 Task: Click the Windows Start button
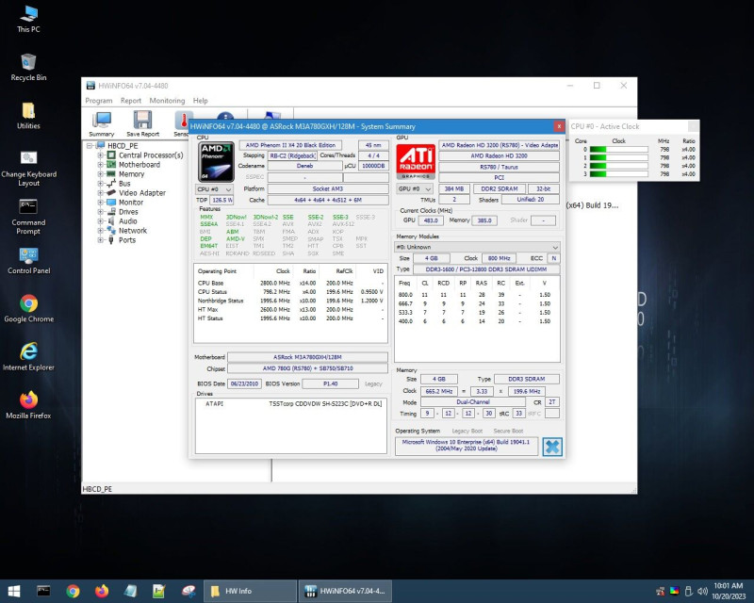pyautogui.click(x=14, y=591)
